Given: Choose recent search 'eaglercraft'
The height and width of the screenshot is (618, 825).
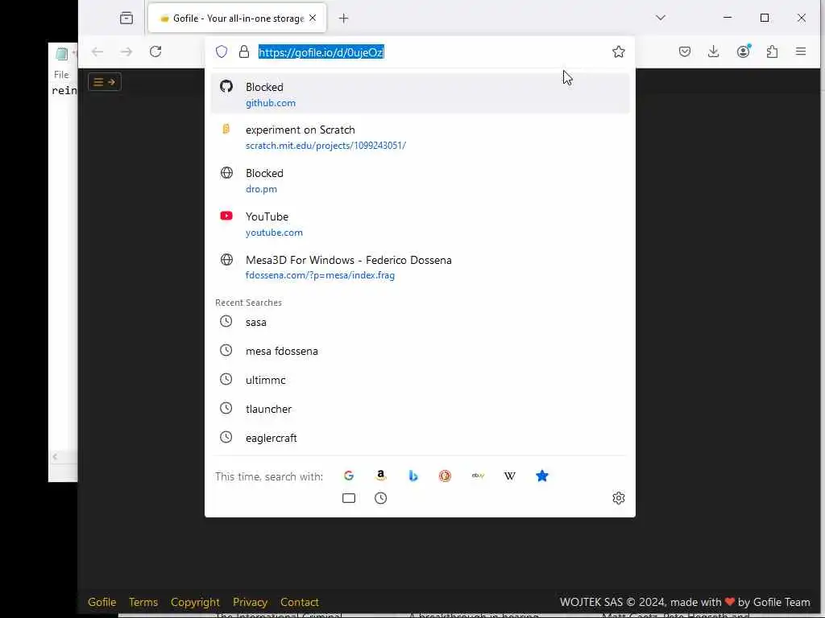Looking at the screenshot, I should click(420, 437).
